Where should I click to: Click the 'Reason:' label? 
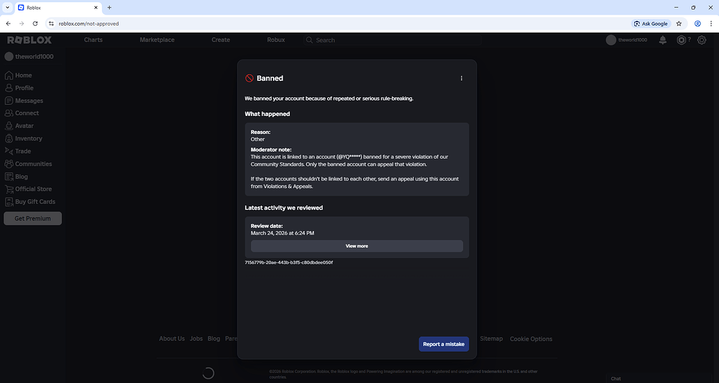point(261,132)
